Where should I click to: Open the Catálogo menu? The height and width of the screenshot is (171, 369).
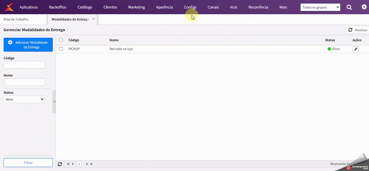(85, 7)
